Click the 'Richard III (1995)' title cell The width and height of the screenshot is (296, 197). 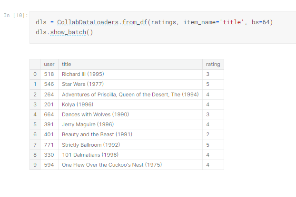83,74
